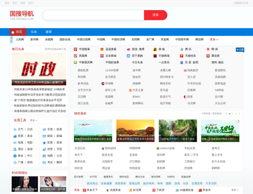Screen dimensions: 253x194
Task: Click the 际客 logo icon
Action: coord(185,97)
